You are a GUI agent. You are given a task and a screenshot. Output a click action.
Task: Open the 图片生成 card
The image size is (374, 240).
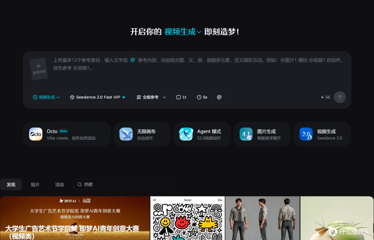click(262, 134)
